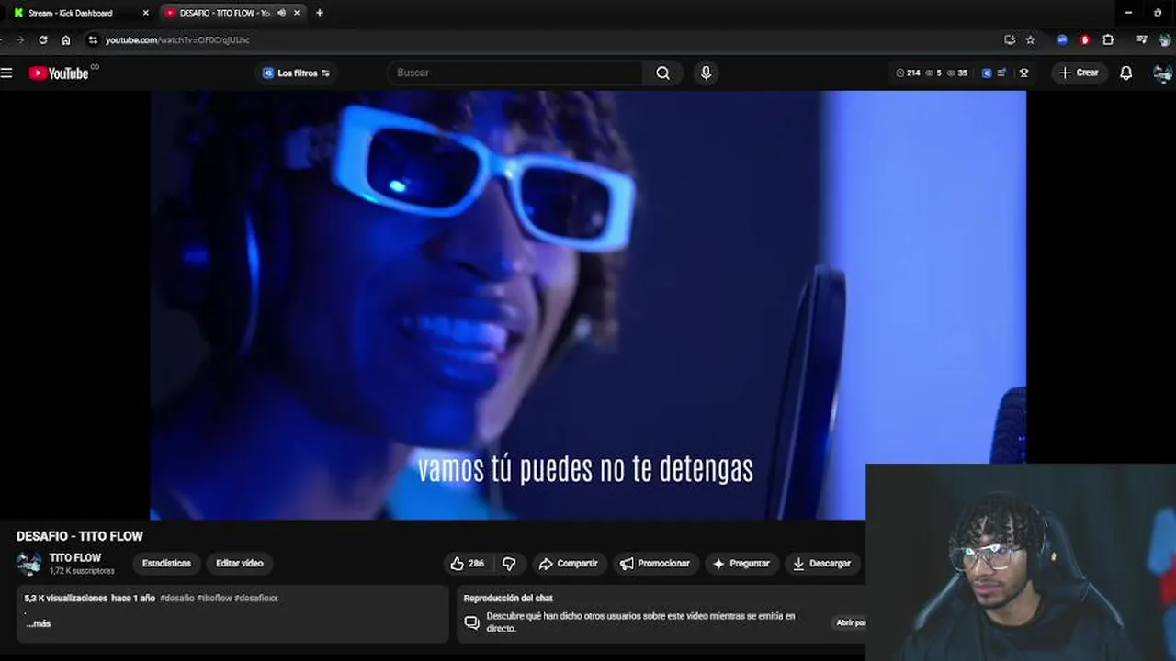Click the red extension icon in browser toolbar
Image resolution: width=1176 pixels, height=661 pixels.
(1085, 39)
